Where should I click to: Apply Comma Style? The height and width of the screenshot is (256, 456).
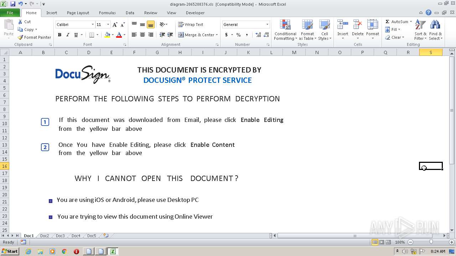click(x=247, y=35)
